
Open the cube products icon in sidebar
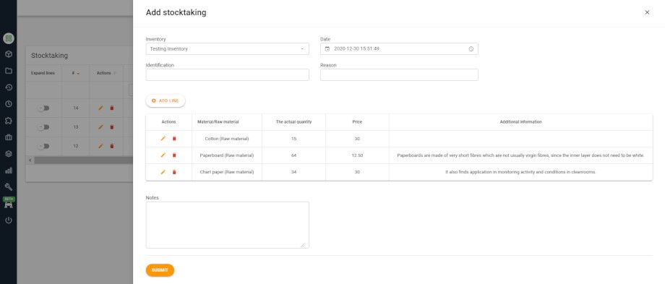click(x=9, y=54)
